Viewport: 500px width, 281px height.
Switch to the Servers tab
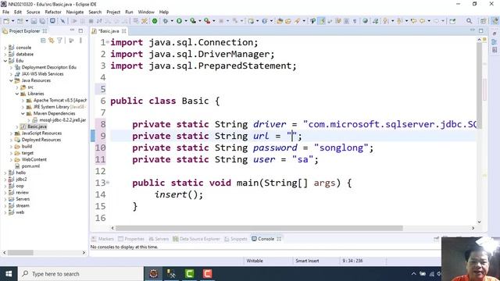point(159,239)
